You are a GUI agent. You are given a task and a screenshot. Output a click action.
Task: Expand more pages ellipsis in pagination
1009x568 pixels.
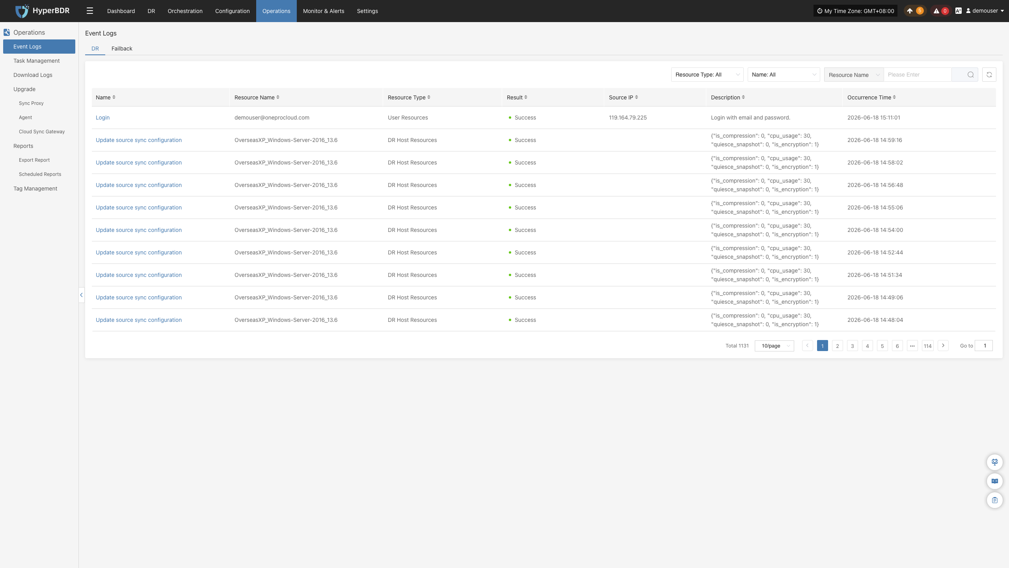(x=912, y=346)
